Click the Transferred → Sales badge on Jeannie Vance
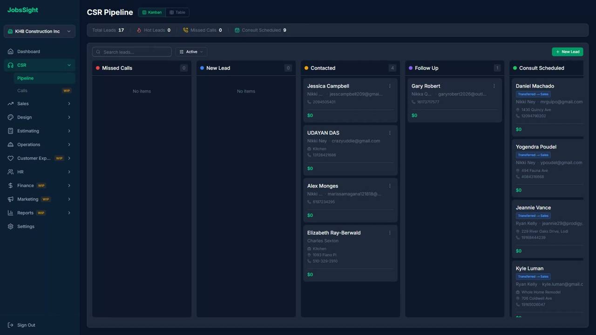596x335 pixels. pos(533,216)
